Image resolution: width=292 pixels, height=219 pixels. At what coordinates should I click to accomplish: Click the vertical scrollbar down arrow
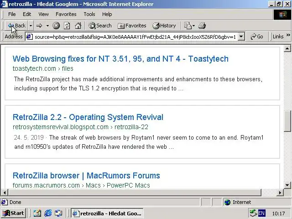tap(287, 185)
